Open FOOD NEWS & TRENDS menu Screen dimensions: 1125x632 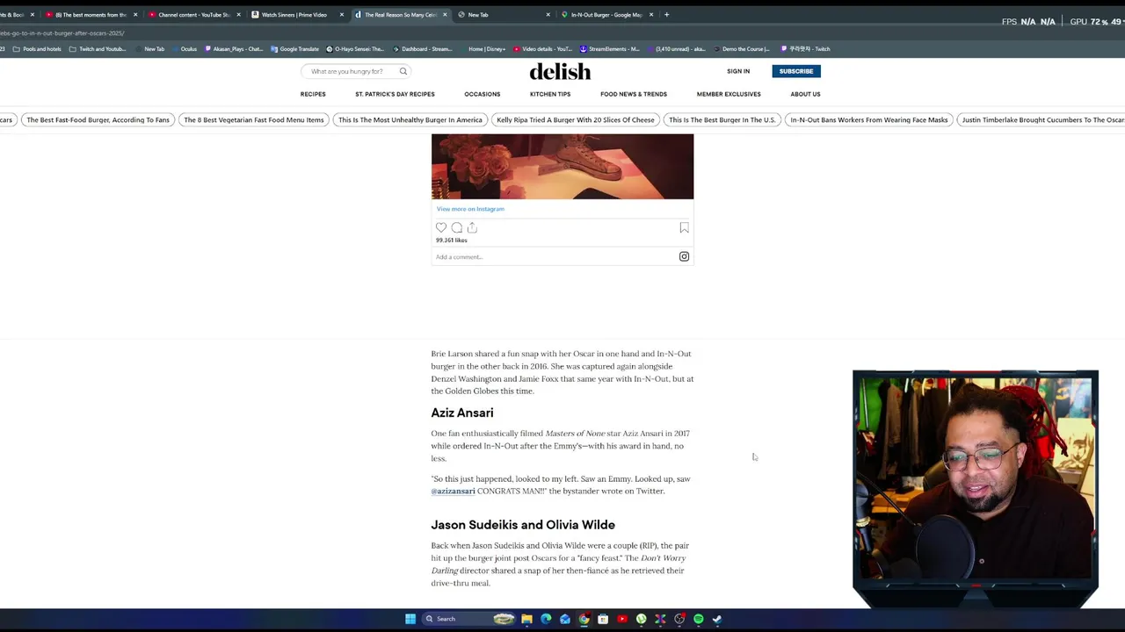[x=634, y=94]
